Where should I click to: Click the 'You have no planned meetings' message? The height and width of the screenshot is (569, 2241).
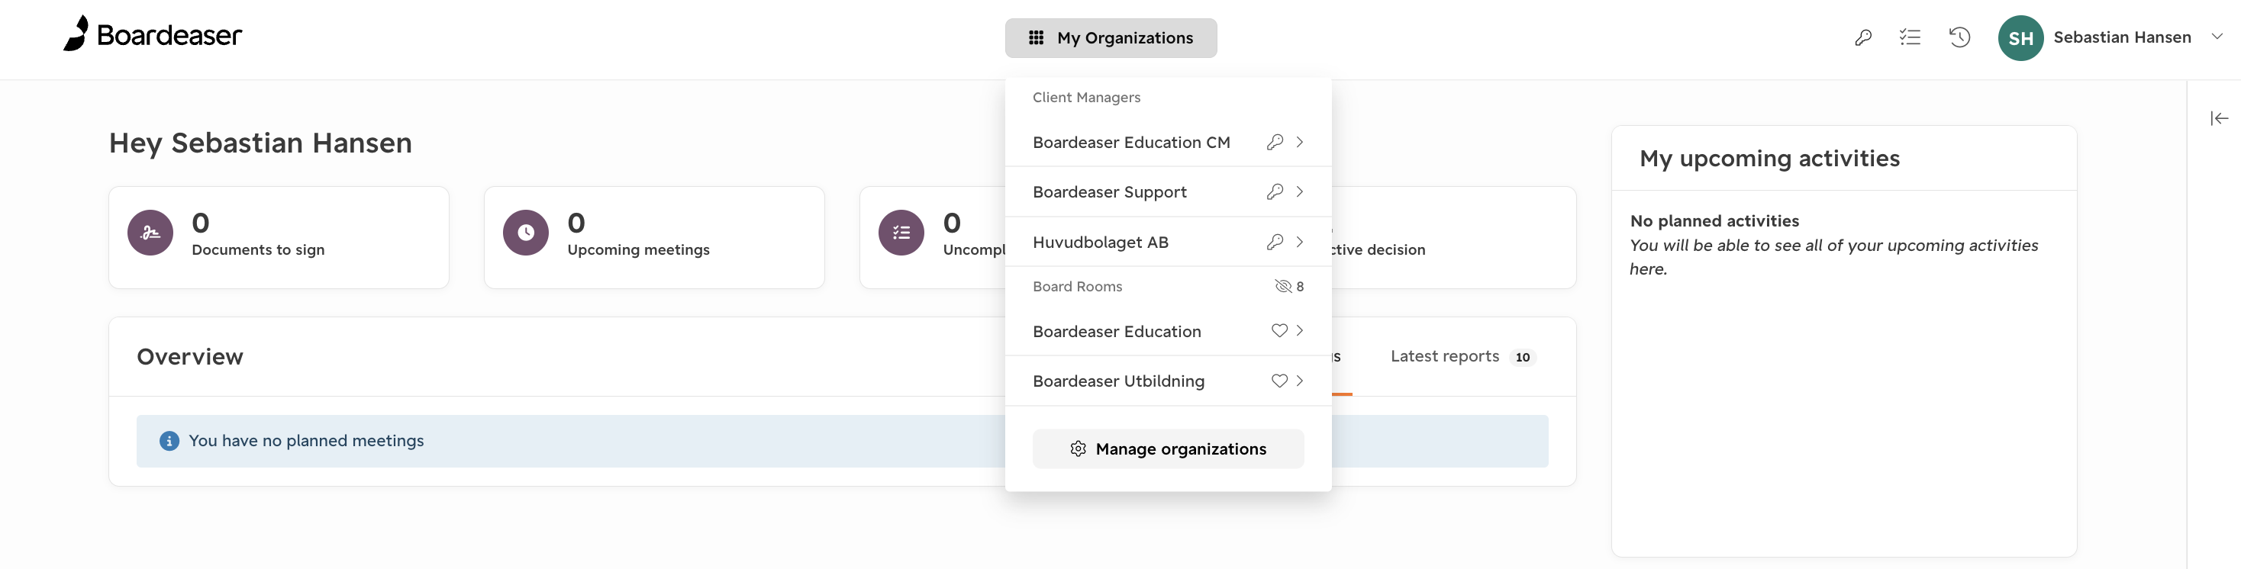click(x=306, y=440)
